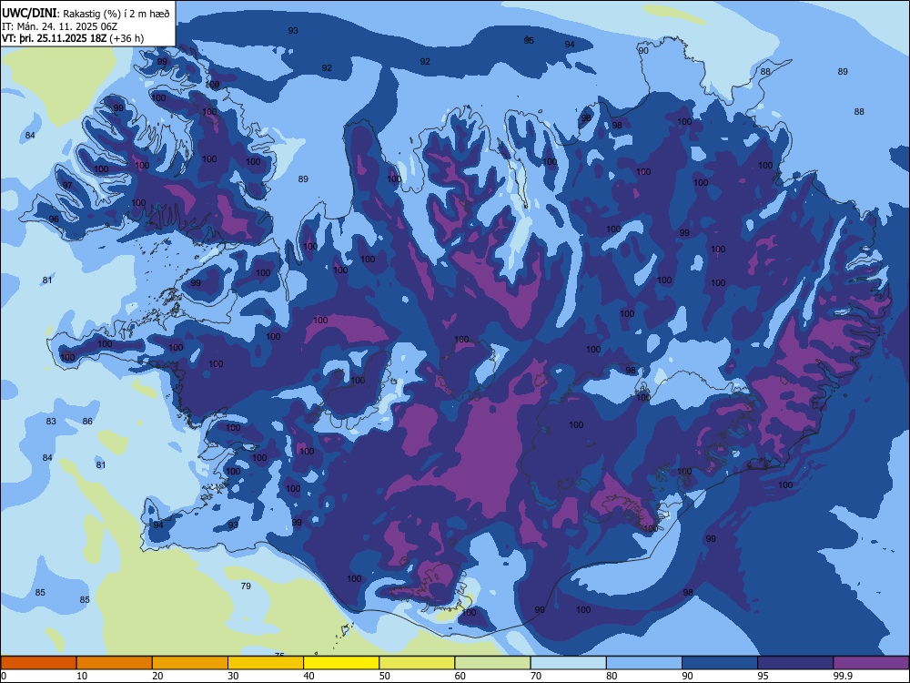Select the bright yellow 40–50 legend swatch
This screenshot has height=683, width=910.
pos(341,663)
